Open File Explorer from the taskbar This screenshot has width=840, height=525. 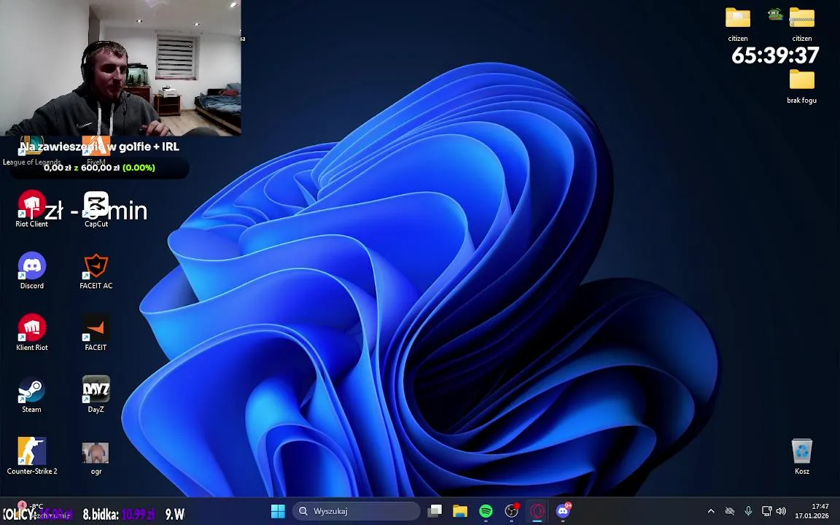point(460,511)
